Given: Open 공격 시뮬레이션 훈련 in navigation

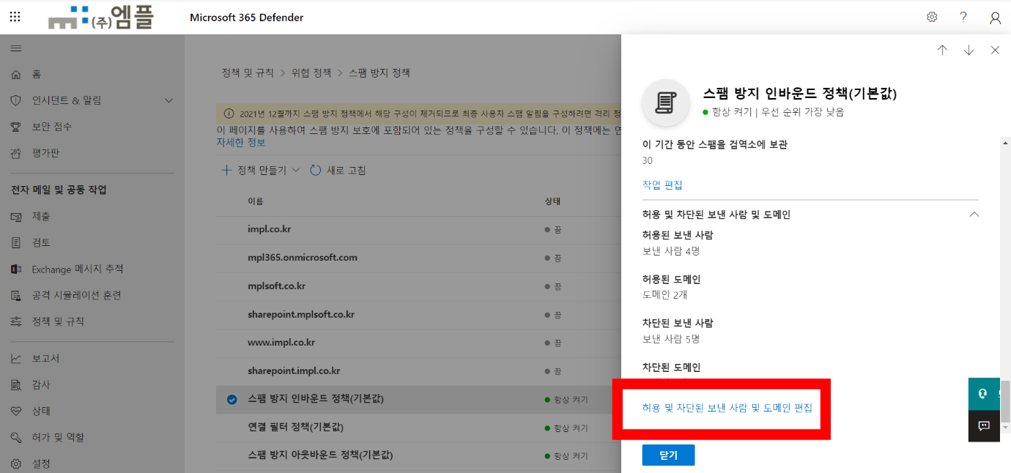Looking at the screenshot, I should tap(76, 295).
